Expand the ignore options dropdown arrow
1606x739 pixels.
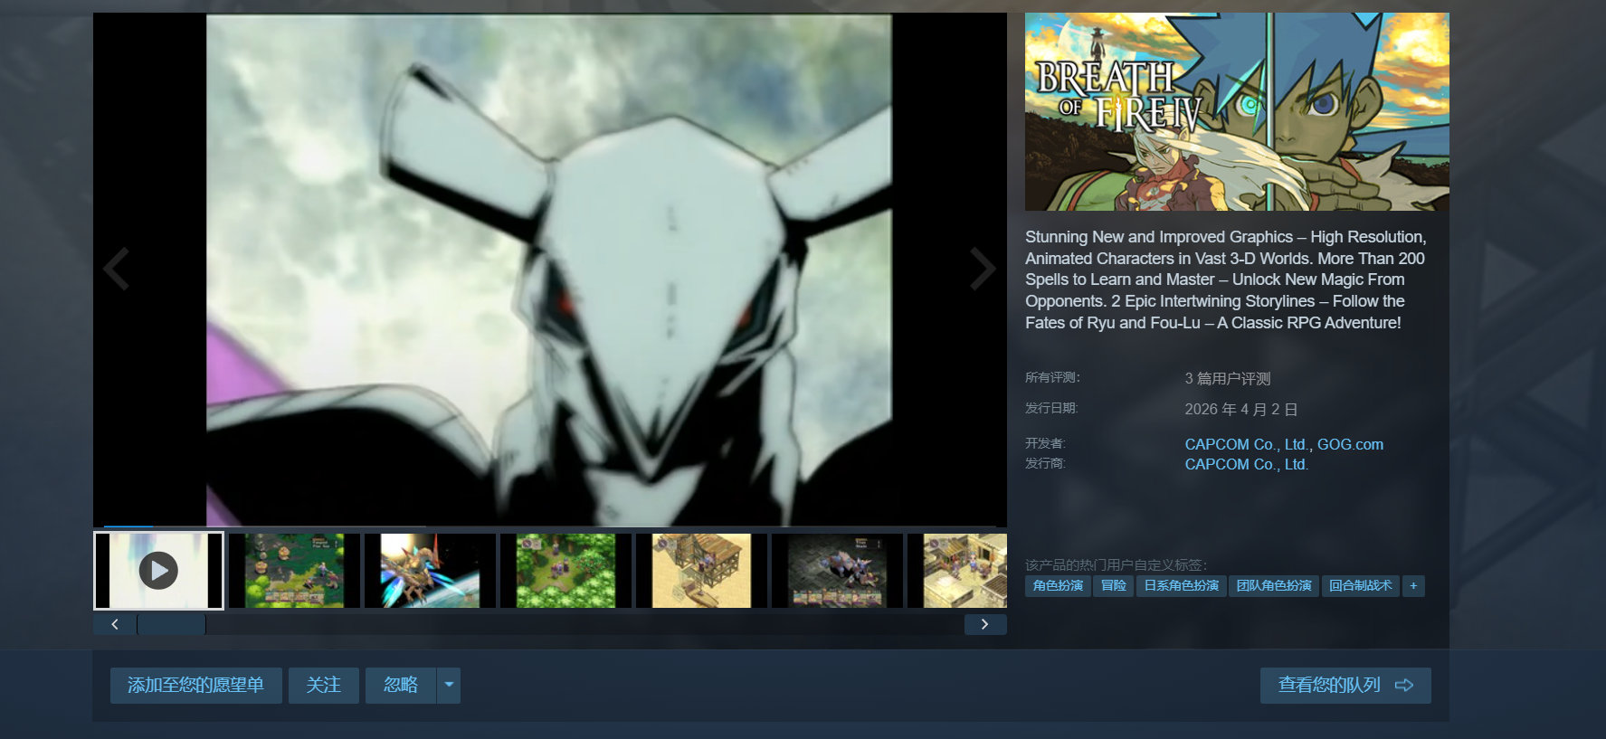(x=449, y=686)
